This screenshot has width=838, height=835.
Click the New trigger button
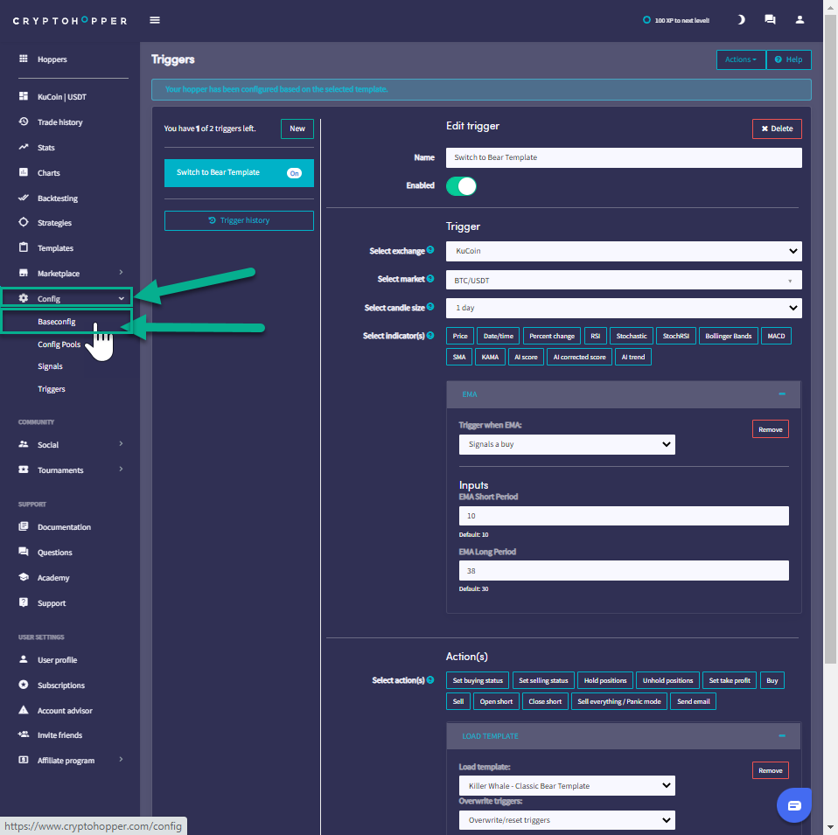pyautogui.click(x=297, y=129)
